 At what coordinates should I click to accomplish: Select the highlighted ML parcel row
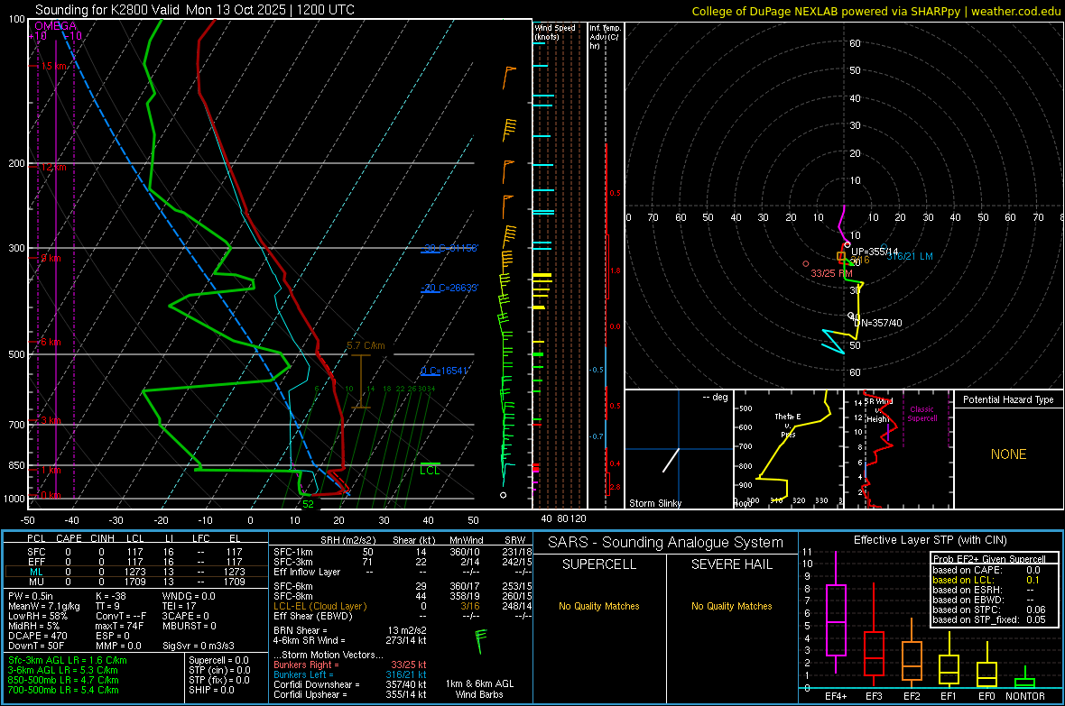(135, 572)
